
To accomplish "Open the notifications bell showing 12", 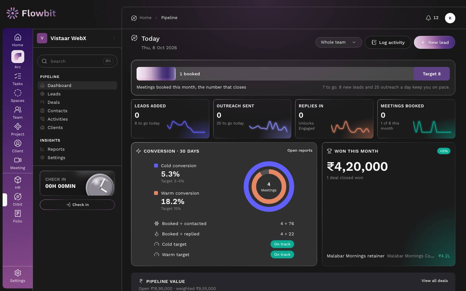I will (432, 18).
